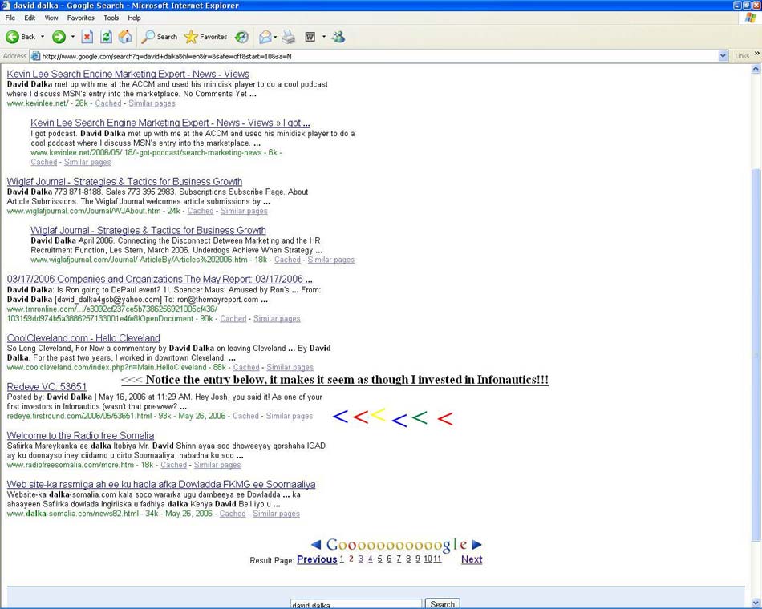Click Similar pages for wiglafjournal WJAbout result

[x=244, y=211]
